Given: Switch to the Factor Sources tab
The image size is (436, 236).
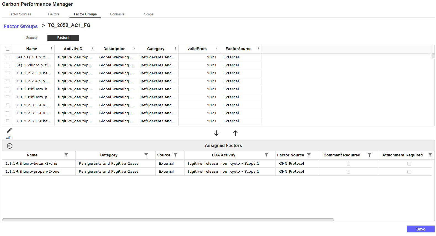Looking at the screenshot, I should 20,14.
